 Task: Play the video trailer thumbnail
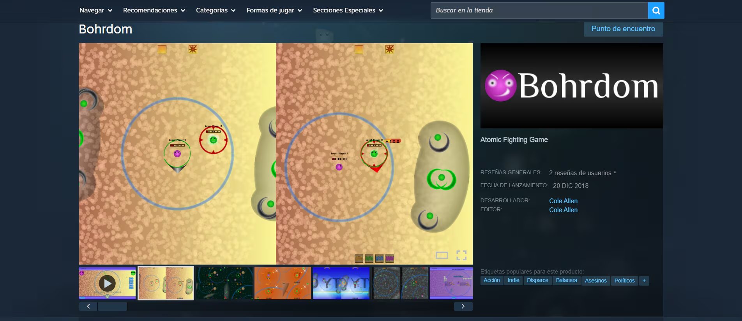(x=107, y=283)
